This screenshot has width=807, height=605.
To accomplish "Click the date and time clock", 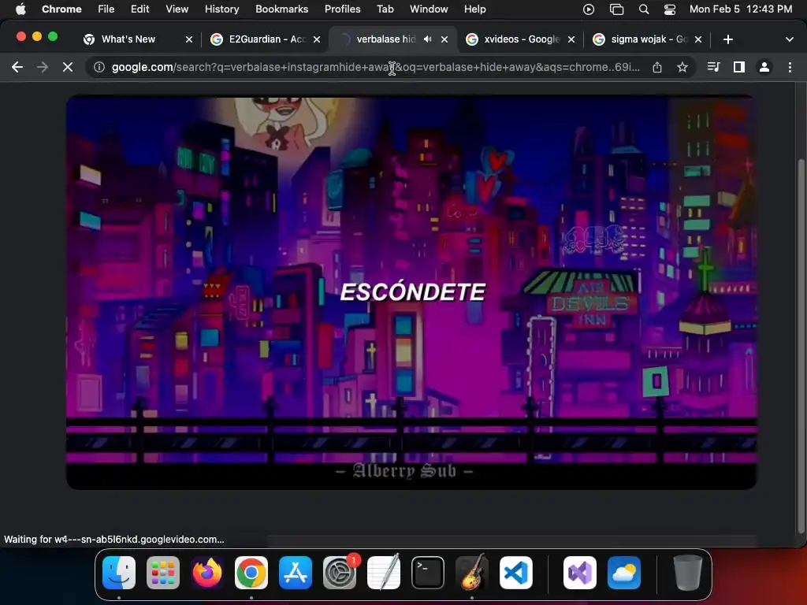I will pyautogui.click(x=741, y=9).
